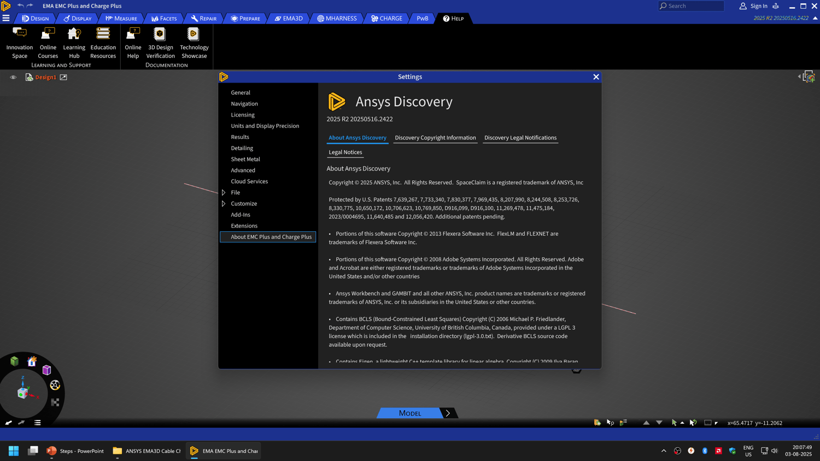This screenshot has width=820, height=461.
Task: Open the selection filter dropdown arrow
Action: [682, 423]
